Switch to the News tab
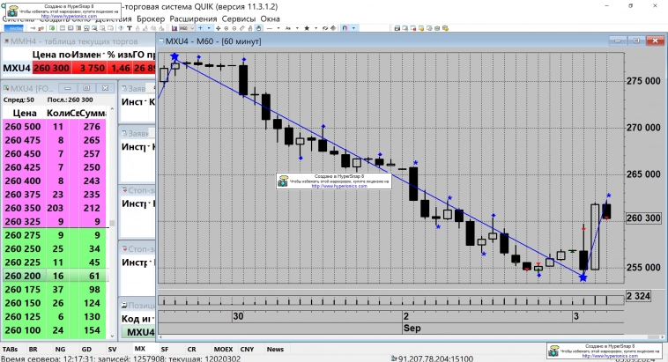Viewport: 668px width, 362px height. coord(275,349)
